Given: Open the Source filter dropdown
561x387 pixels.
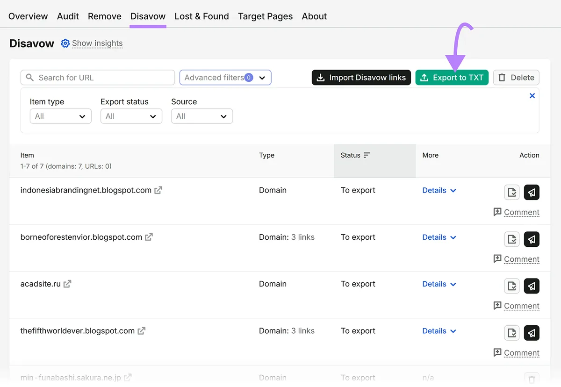Looking at the screenshot, I should [202, 116].
